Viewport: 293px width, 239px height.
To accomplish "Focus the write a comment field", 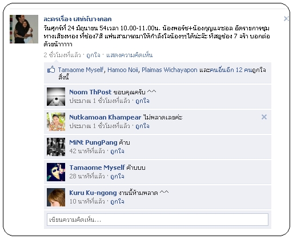I will [158, 220].
